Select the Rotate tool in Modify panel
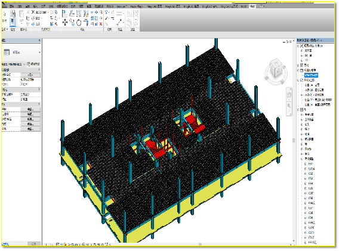This screenshot has height=251, width=339. click(79, 23)
